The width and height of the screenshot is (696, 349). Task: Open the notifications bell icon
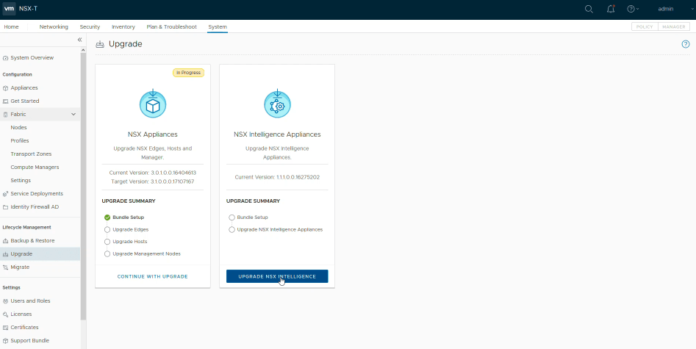pos(611,9)
